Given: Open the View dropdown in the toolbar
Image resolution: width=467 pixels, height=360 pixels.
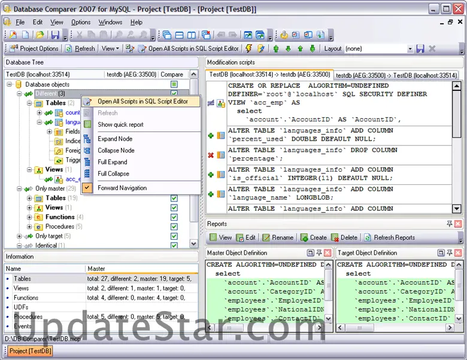Looking at the screenshot, I should coord(110,48).
